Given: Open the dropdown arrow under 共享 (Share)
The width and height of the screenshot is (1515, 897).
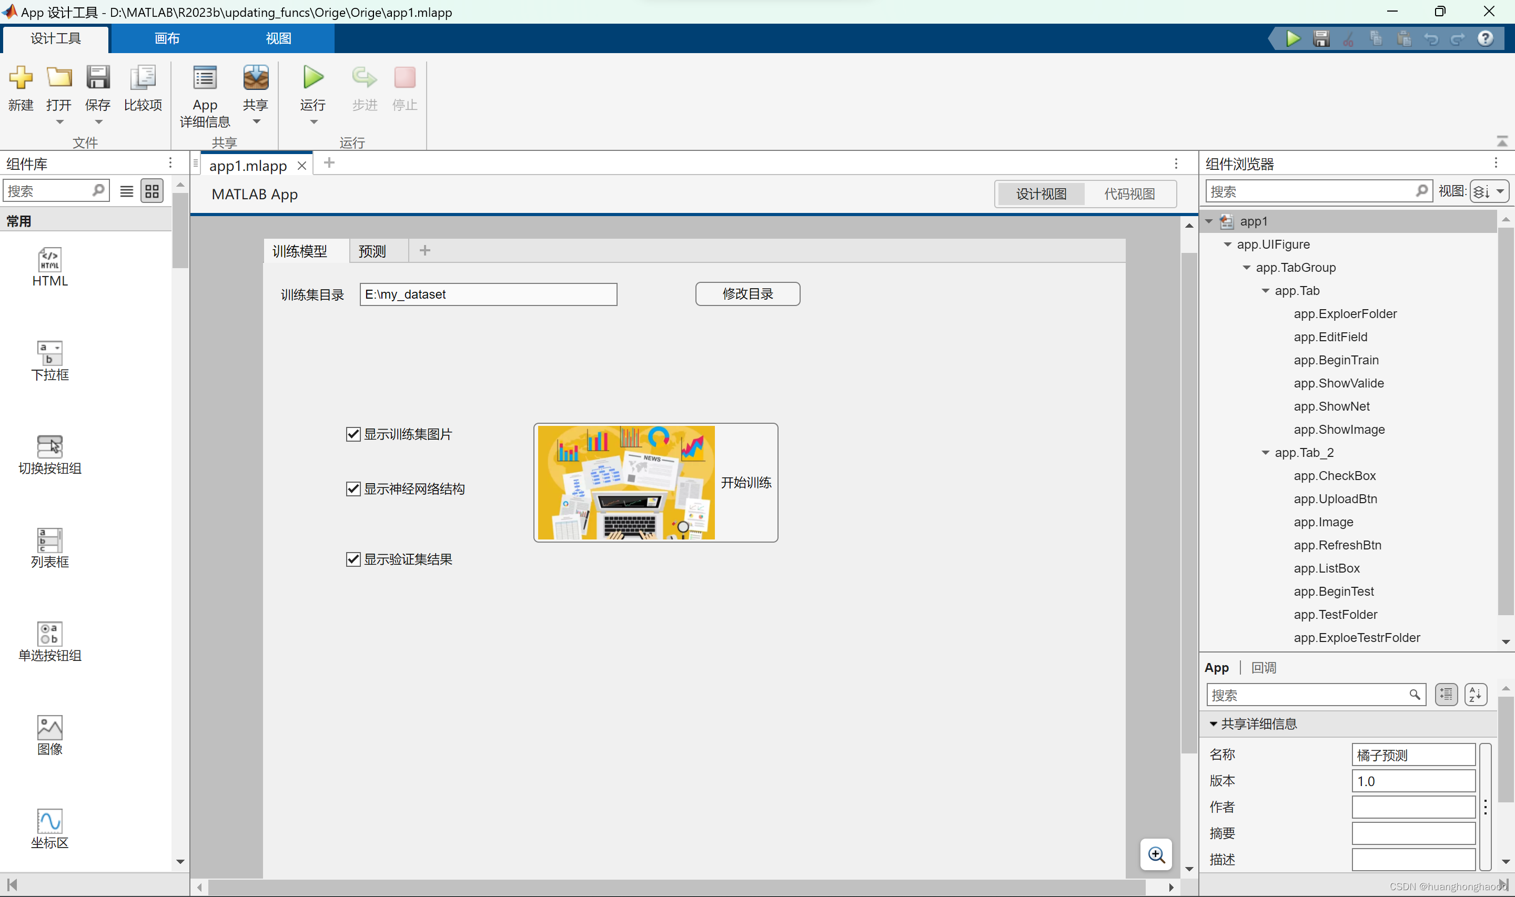Looking at the screenshot, I should [x=256, y=121].
